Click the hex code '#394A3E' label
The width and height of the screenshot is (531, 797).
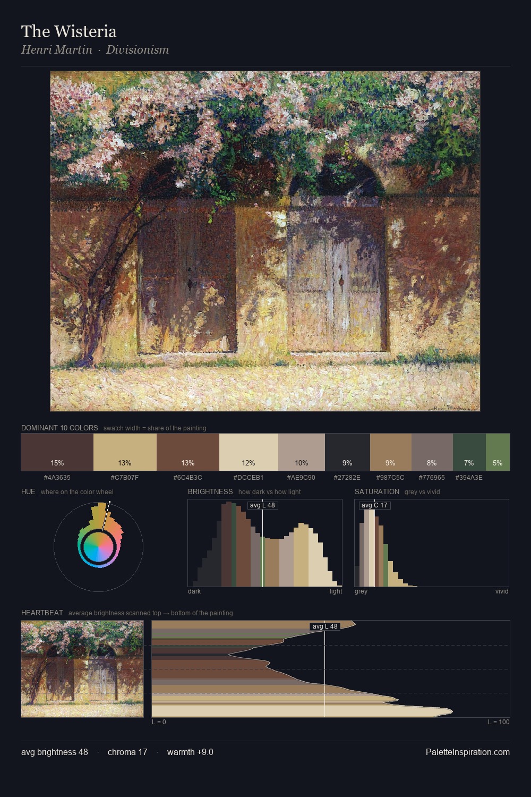[x=469, y=478]
